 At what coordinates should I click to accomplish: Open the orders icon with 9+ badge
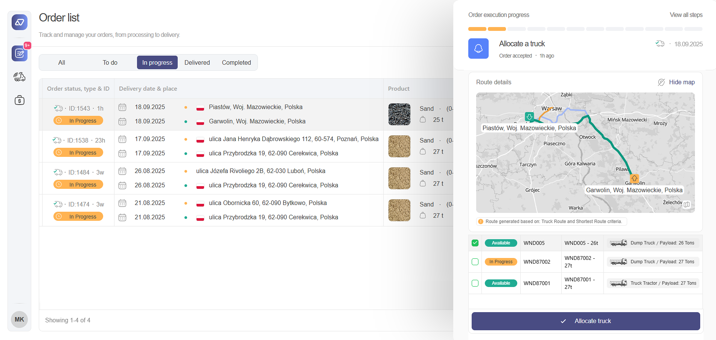point(20,53)
